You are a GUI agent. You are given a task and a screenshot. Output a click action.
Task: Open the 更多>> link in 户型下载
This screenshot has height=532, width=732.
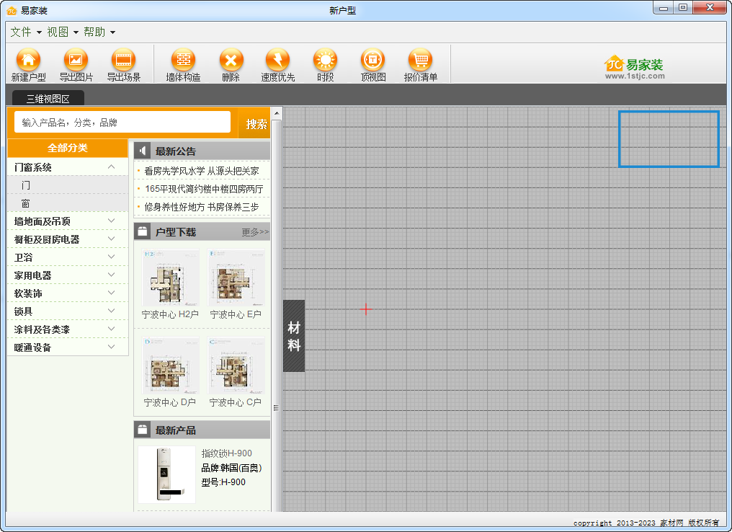coord(255,231)
